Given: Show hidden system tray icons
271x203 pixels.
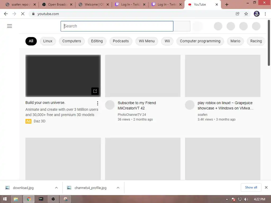Looking at the screenshot, I should coord(227,199).
